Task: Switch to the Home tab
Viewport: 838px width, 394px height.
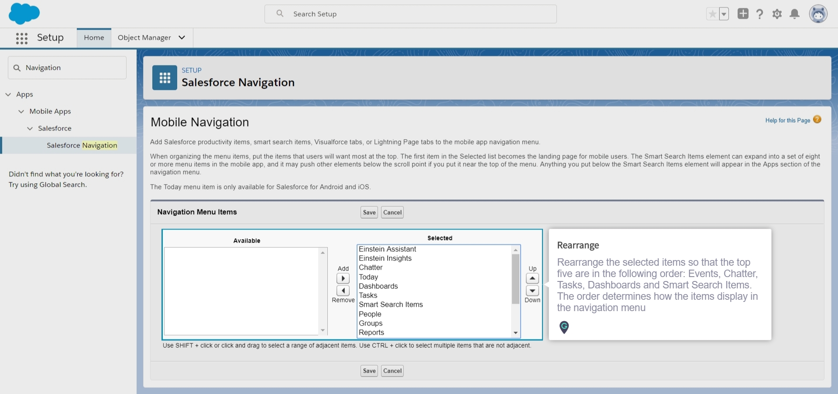Action: point(94,38)
